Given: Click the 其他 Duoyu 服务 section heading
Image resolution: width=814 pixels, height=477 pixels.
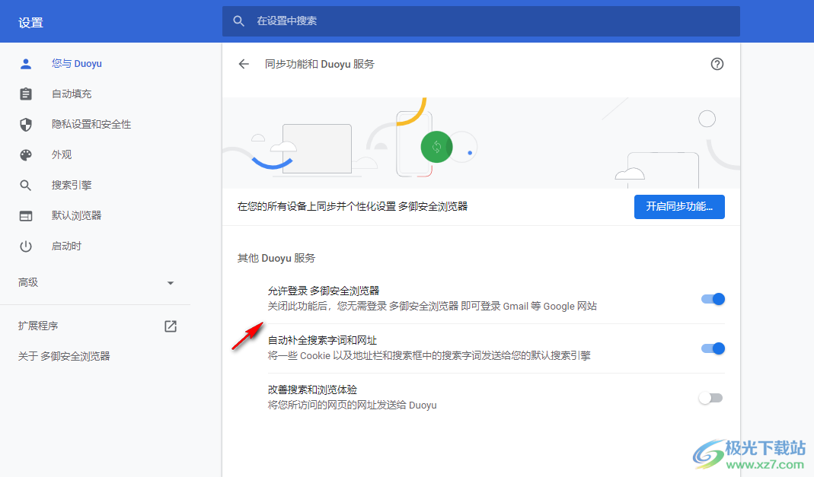Looking at the screenshot, I should tap(276, 258).
